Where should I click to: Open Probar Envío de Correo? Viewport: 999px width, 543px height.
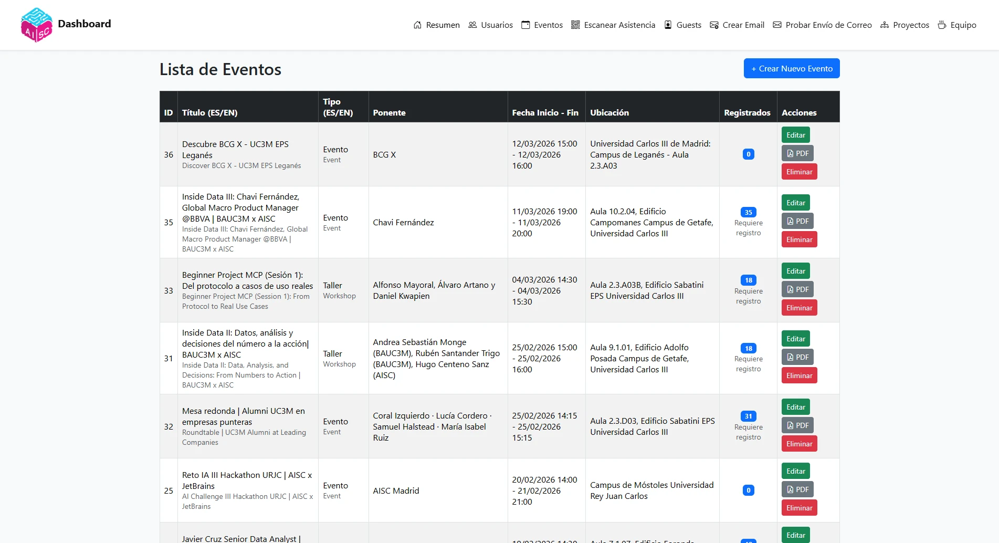click(823, 25)
